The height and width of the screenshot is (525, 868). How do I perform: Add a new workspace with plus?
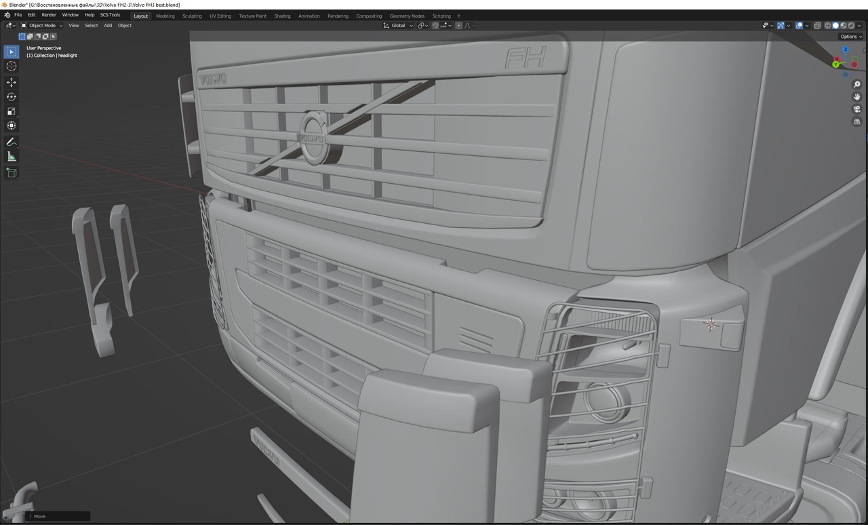pyautogui.click(x=459, y=16)
